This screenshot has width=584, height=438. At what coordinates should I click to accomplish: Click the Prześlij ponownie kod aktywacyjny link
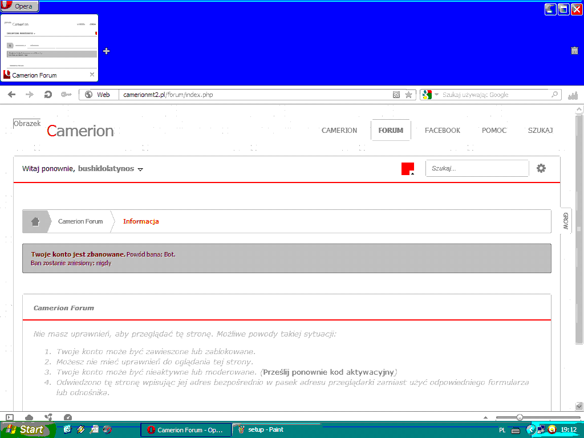pos(328,372)
